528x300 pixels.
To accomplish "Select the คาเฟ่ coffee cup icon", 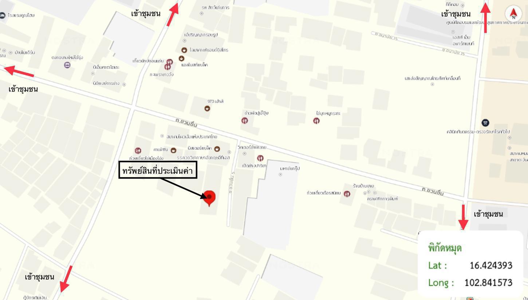I will (x=174, y=150).
